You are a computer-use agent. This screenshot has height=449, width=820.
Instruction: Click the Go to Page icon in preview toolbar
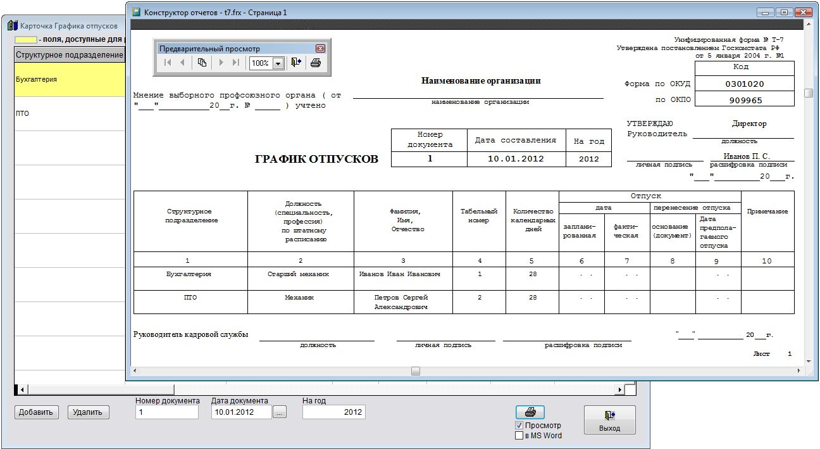coord(202,63)
